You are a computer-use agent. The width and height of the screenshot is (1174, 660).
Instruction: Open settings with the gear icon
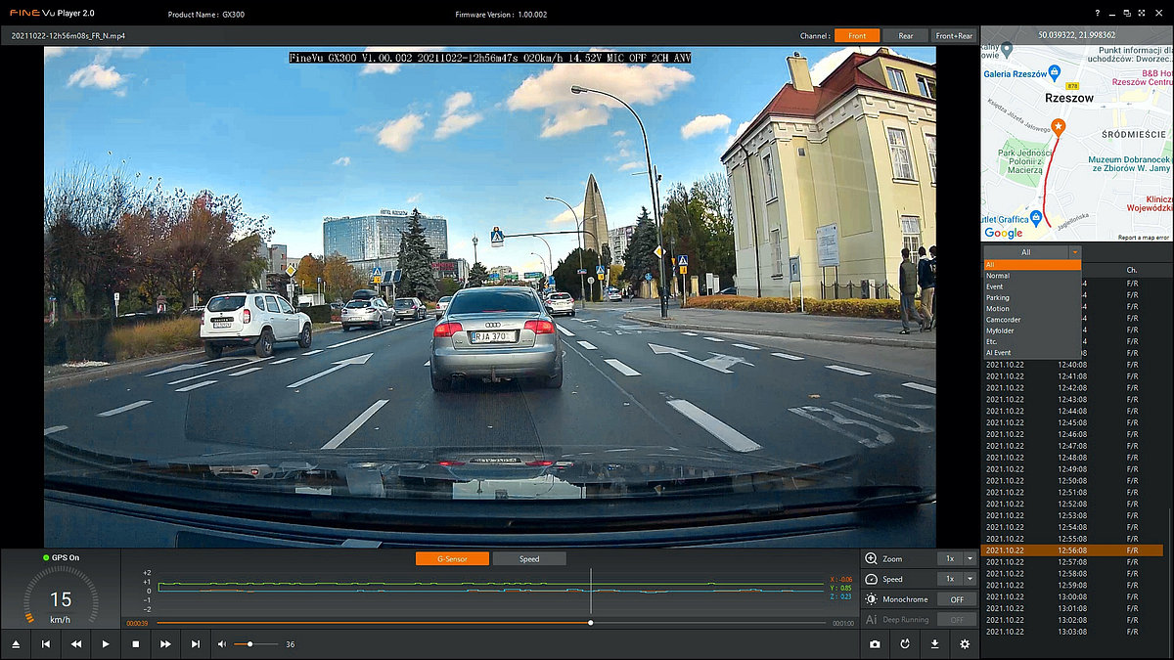point(965,644)
